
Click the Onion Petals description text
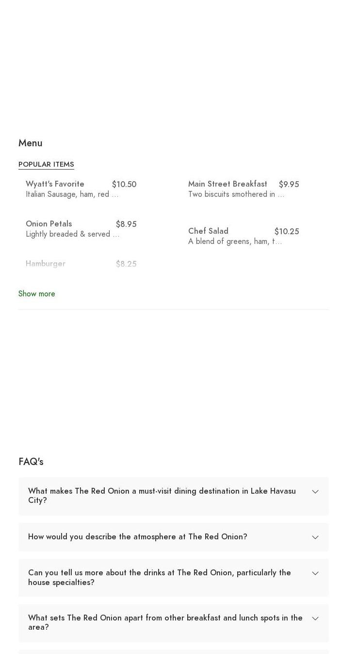(x=72, y=234)
